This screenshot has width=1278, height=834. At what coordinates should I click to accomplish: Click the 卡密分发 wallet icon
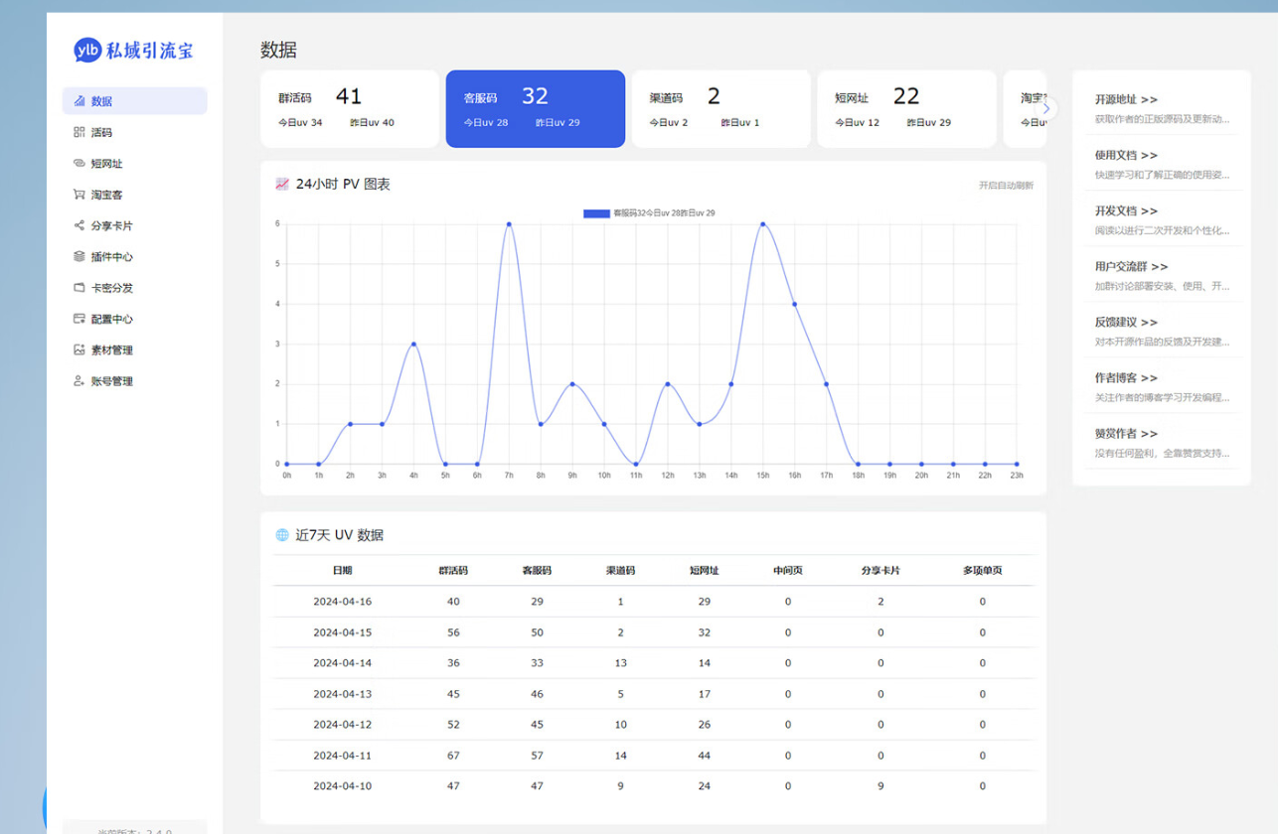pos(80,288)
